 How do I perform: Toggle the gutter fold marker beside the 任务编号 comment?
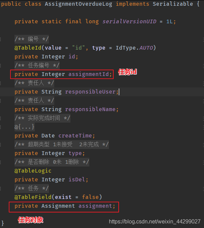(0, 65)
